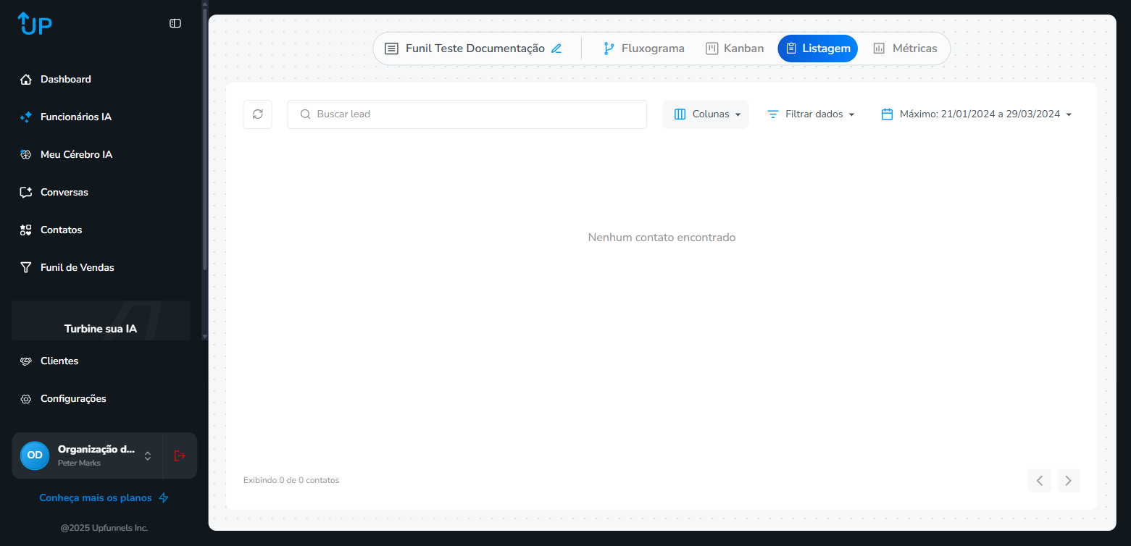Screen dimensions: 1131x546
Task: Expand the Colunas dropdown
Action: (706, 114)
